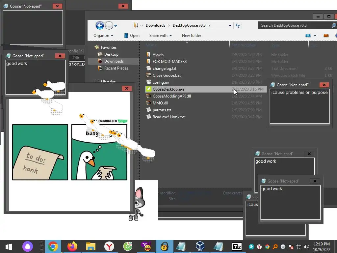Select Recent Places under Favorites
Image resolution: width=337 pixels, height=253 pixels.
tap(116, 68)
